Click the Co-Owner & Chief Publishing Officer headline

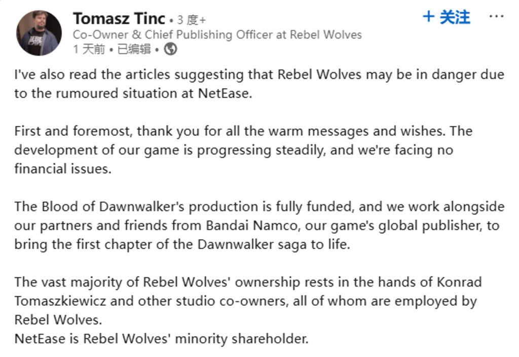[217, 34]
